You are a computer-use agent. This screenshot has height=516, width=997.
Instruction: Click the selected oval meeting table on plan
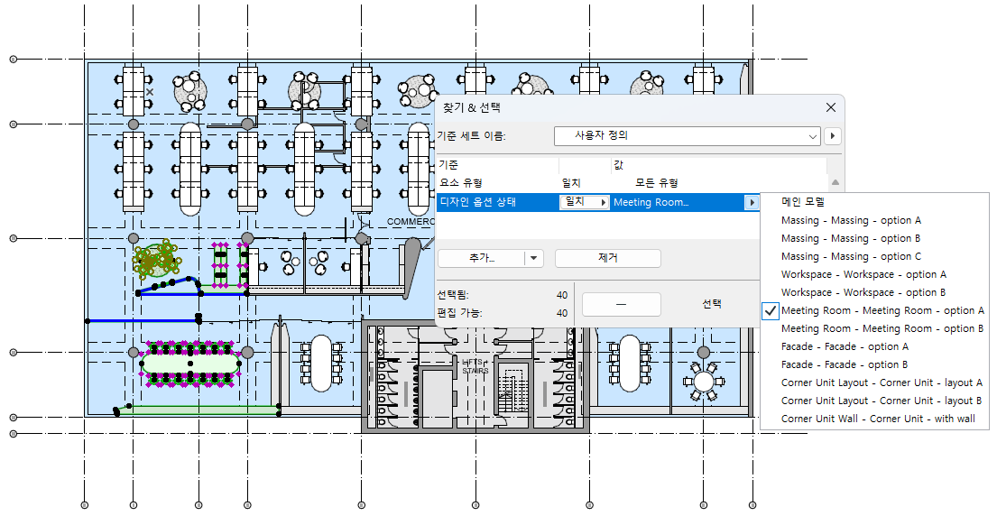(x=190, y=364)
